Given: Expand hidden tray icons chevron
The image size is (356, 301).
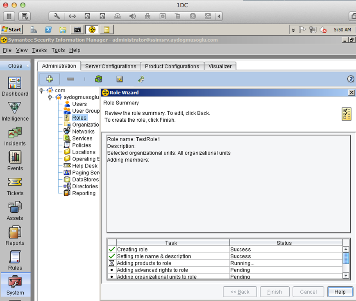Looking at the screenshot, I should (293, 30).
